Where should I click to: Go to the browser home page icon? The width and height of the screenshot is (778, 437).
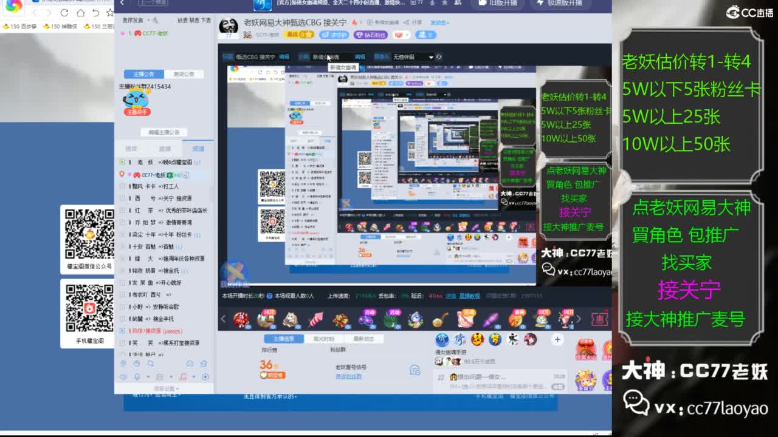[80, 12]
